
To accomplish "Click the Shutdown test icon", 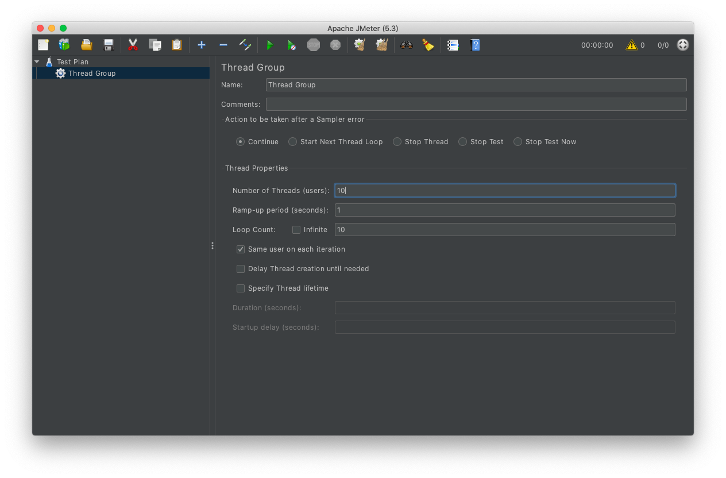I will click(335, 45).
